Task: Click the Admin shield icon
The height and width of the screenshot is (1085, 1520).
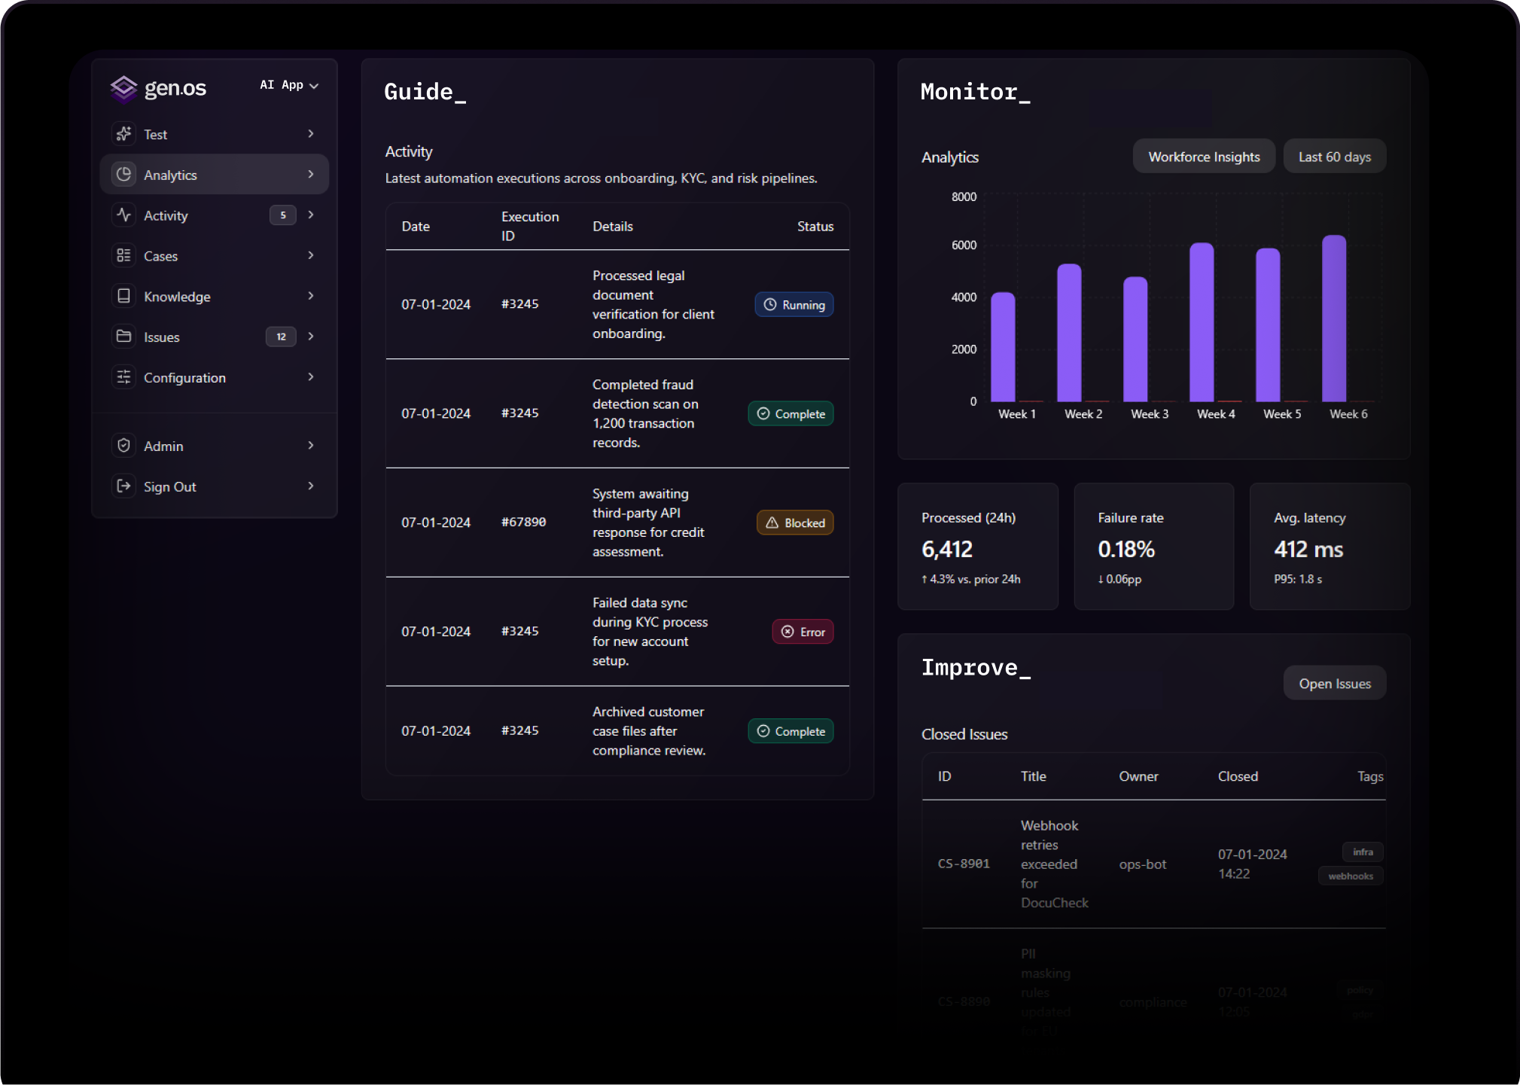Action: tap(124, 446)
